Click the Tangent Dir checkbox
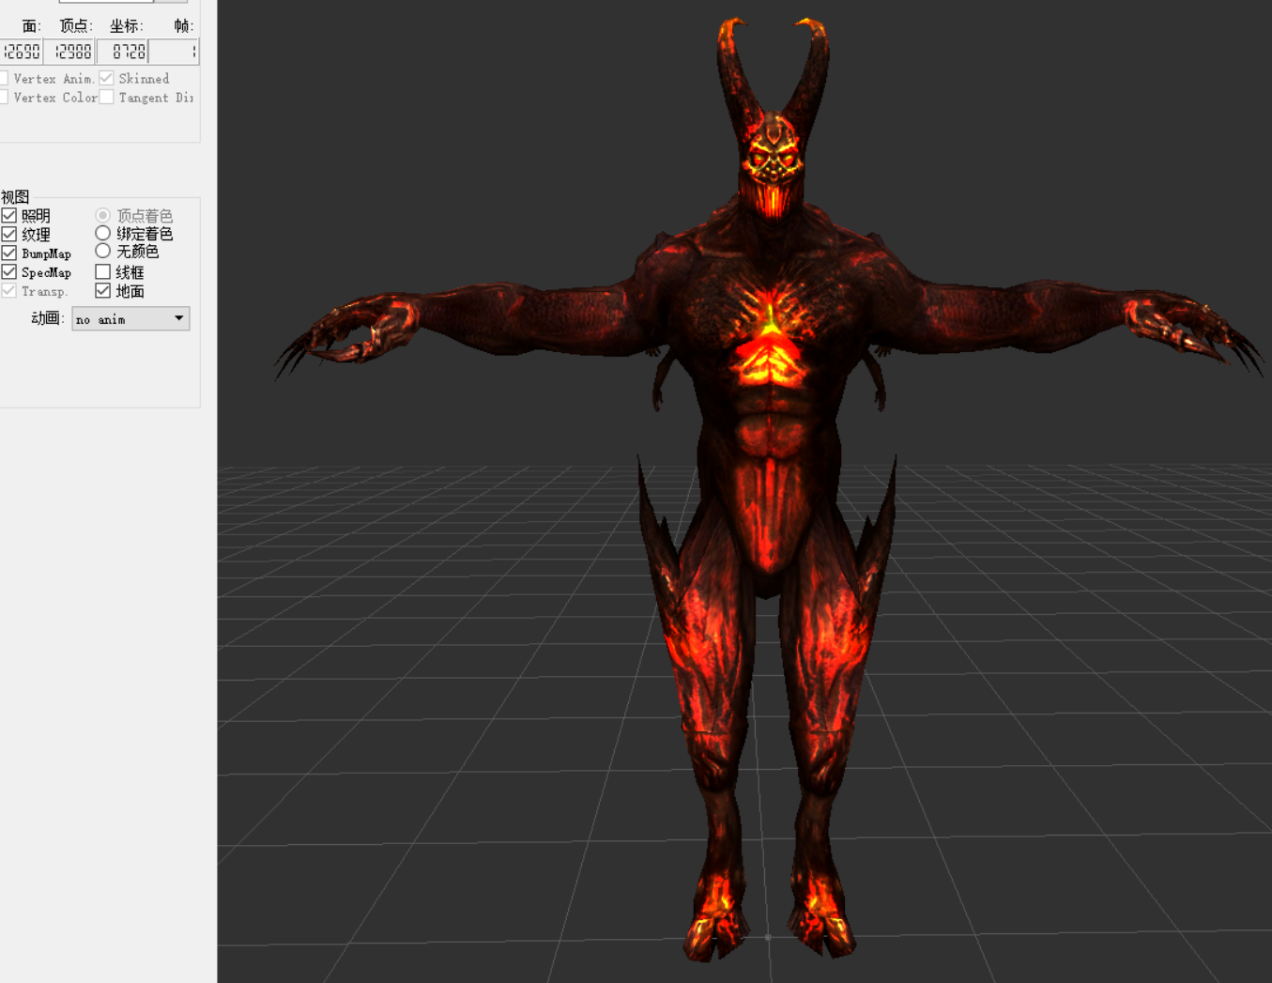This screenshot has width=1272, height=983. pos(107,97)
